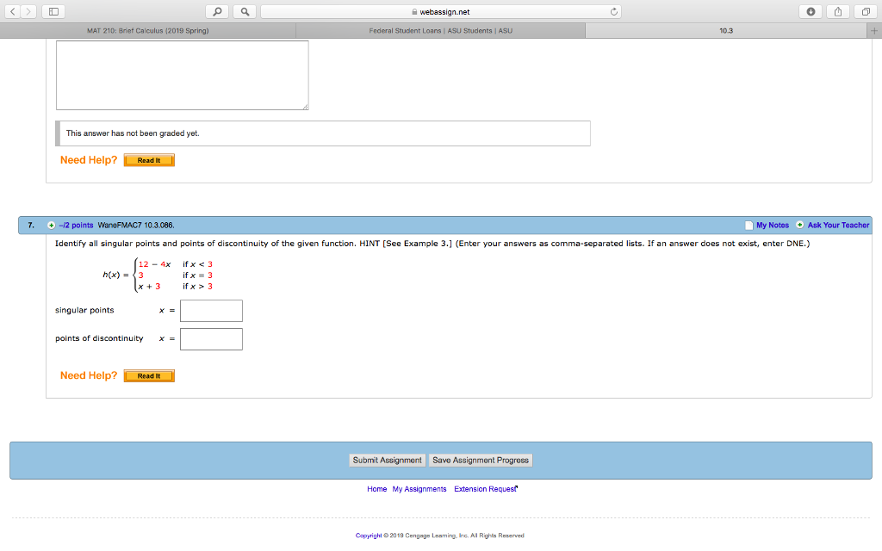The image size is (882, 551).
Task: Switch to the MAT 210 Brief Calculus tab
Action: 146,29
